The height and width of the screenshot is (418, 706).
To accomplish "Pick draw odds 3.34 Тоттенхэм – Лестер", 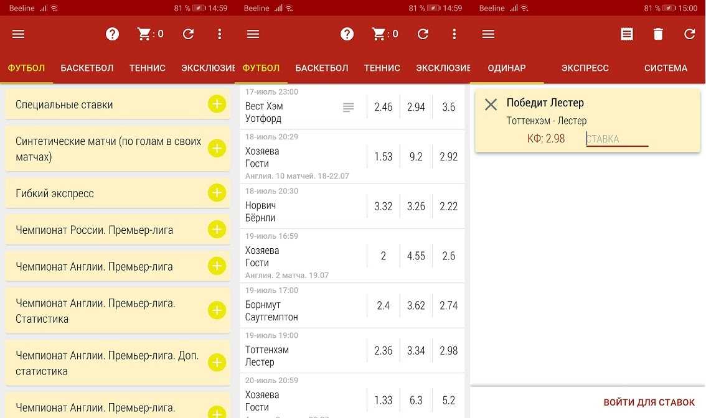I will (416, 350).
